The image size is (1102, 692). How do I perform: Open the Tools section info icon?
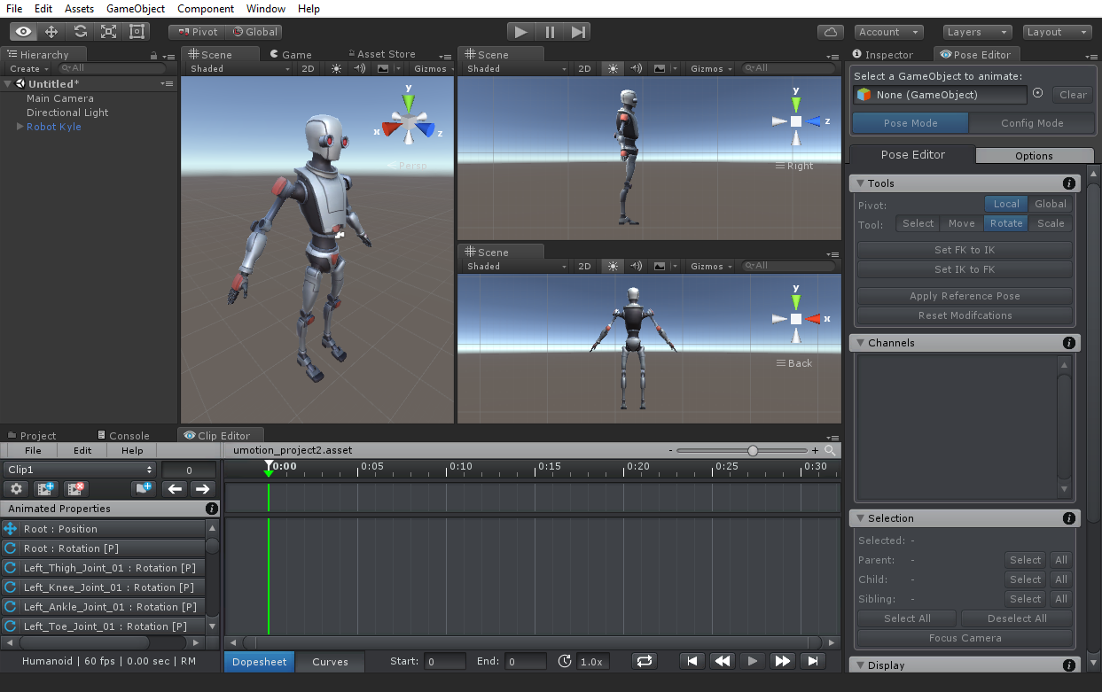click(1069, 183)
